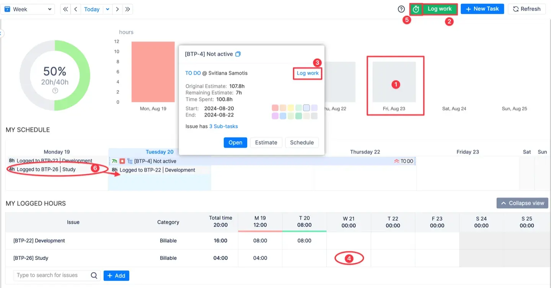Click the Estimate button in the popup
551x288 pixels.
pos(266,142)
